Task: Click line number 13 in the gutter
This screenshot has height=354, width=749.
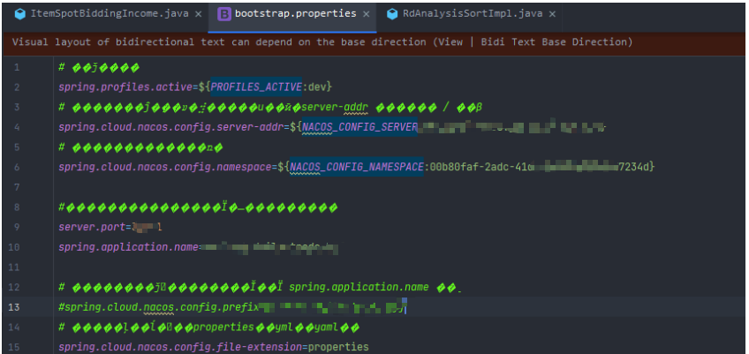Action: tap(14, 307)
